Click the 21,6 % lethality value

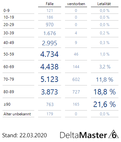[x=104, y=104]
